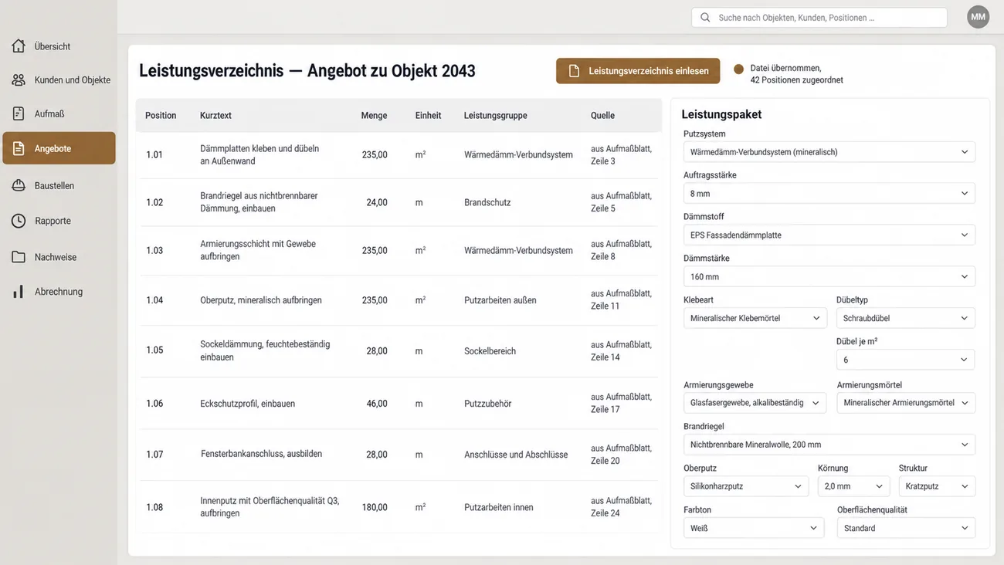Screen dimensions: 1004x565
Task: Click the Rapporte clock icon
Action: pyautogui.click(x=19, y=221)
